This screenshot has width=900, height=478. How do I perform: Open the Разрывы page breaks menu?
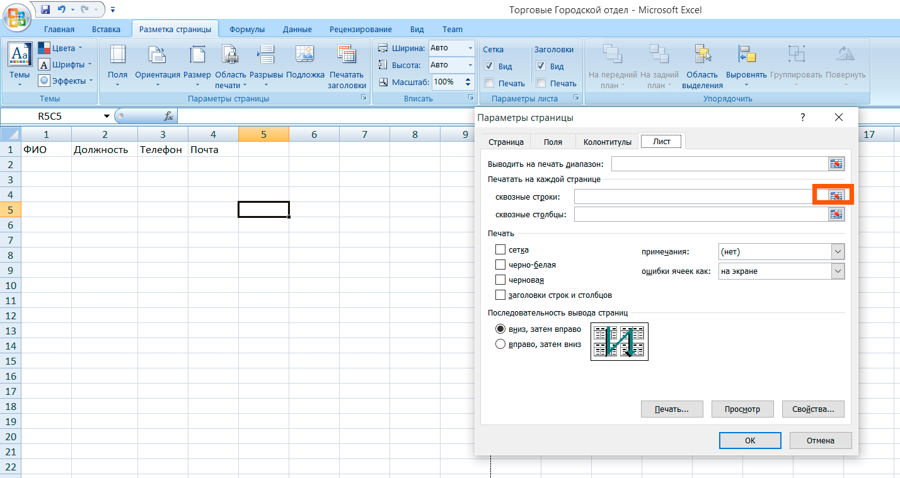266,65
